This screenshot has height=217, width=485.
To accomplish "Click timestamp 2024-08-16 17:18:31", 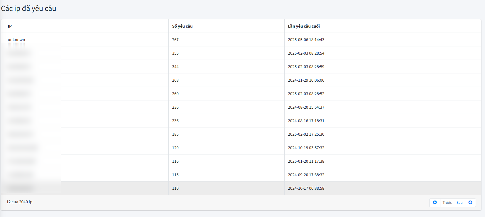I will pos(306,121).
